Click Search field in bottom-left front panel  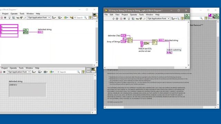pos(68,72)
